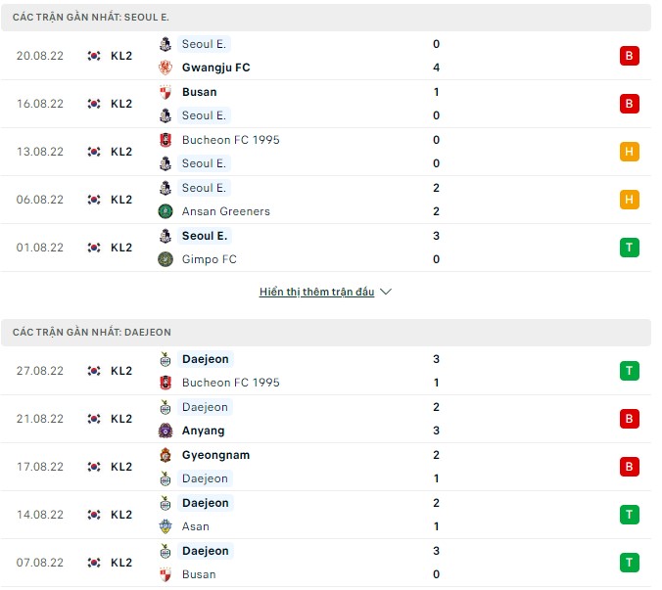Click the Ansan Greeners team crest
This screenshot has height=590, width=662.
coord(165,211)
